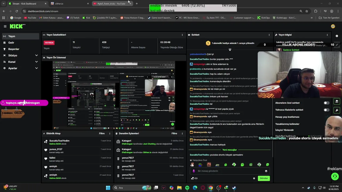This screenshot has height=192, width=342.
Task: Bookmark this page with star icon
Action: coord(307,11)
